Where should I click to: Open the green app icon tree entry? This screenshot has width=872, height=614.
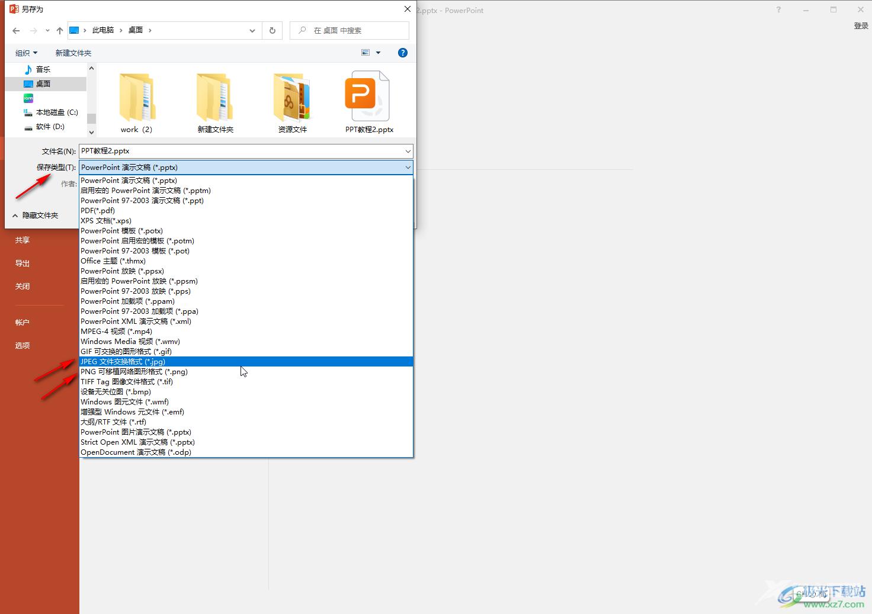28,98
